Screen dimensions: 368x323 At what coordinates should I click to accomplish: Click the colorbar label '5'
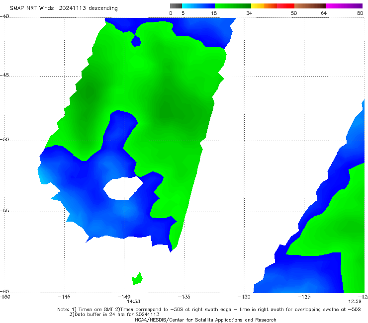tap(183, 13)
